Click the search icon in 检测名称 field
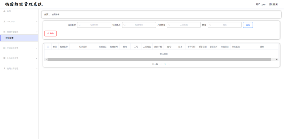The height and width of the screenshot is (139, 284). [x=80, y=25]
